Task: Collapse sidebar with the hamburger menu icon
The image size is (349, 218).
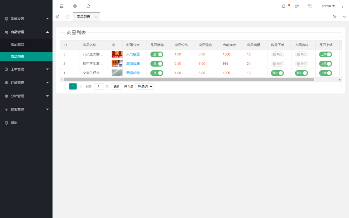Action: click(62, 6)
